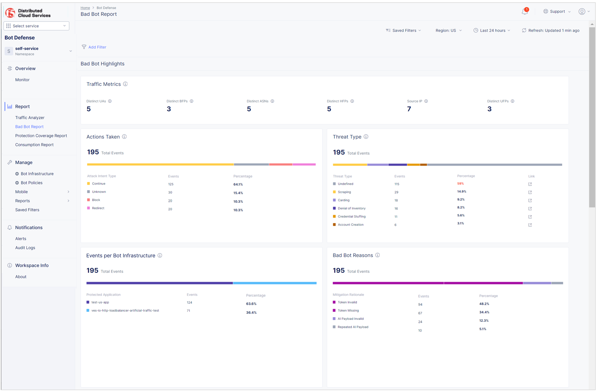
Task: Open the Carding threat external link icon
Action: [530, 200]
